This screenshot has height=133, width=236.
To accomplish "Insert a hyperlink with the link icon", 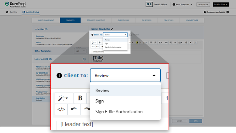I will [166, 43].
